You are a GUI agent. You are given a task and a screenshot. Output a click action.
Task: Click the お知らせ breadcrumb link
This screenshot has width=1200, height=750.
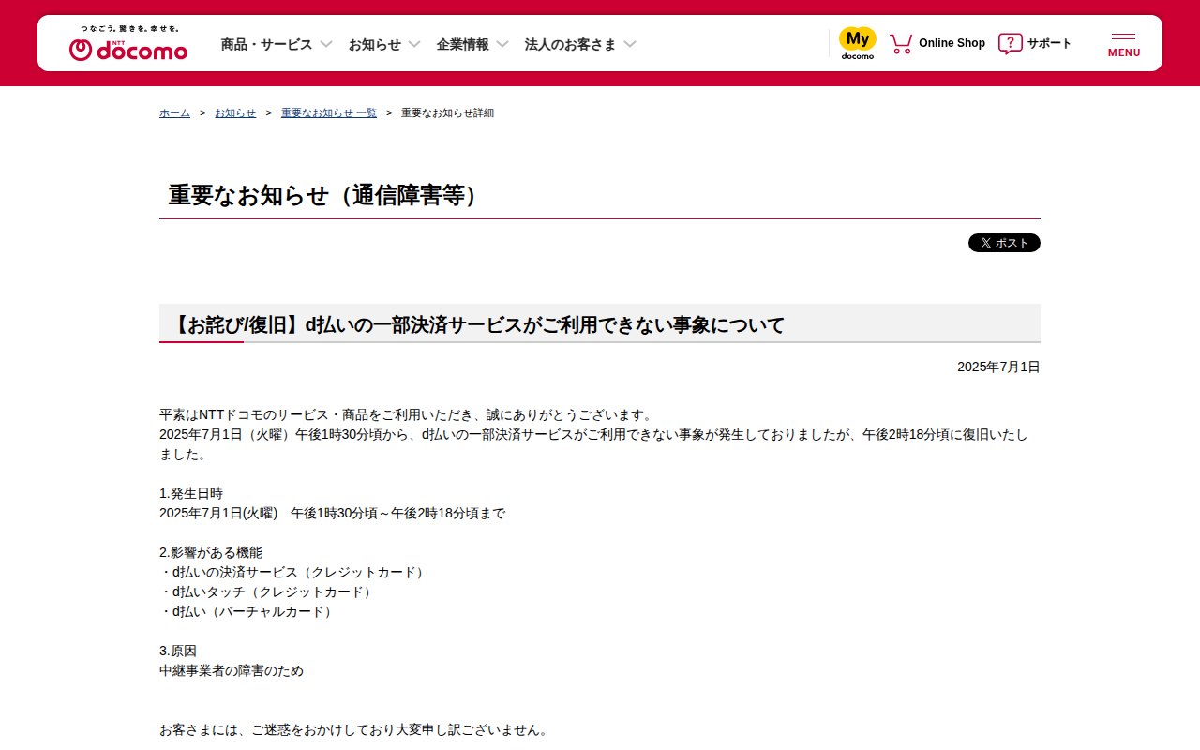[235, 112]
